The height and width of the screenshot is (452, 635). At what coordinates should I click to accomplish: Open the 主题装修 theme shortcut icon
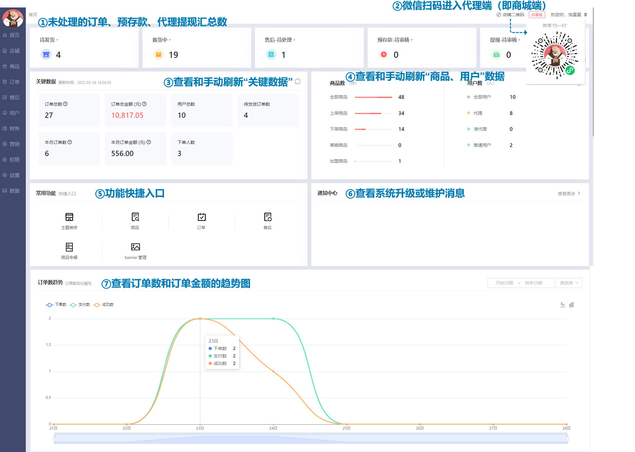[x=69, y=217]
